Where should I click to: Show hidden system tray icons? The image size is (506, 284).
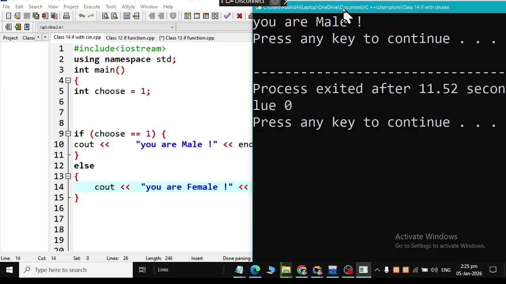click(377, 270)
